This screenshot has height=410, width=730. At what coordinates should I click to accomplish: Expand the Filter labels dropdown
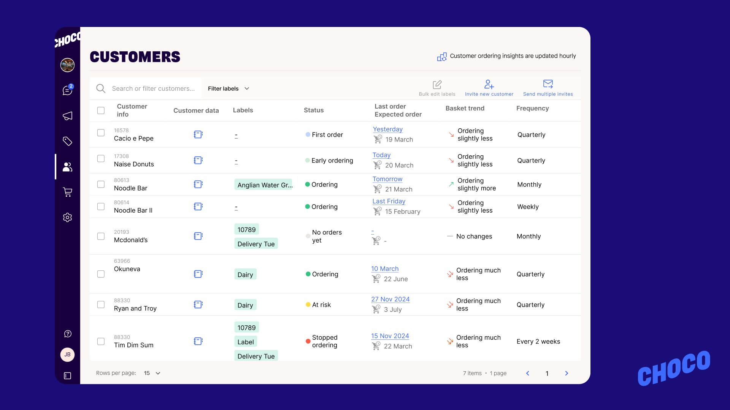click(229, 88)
